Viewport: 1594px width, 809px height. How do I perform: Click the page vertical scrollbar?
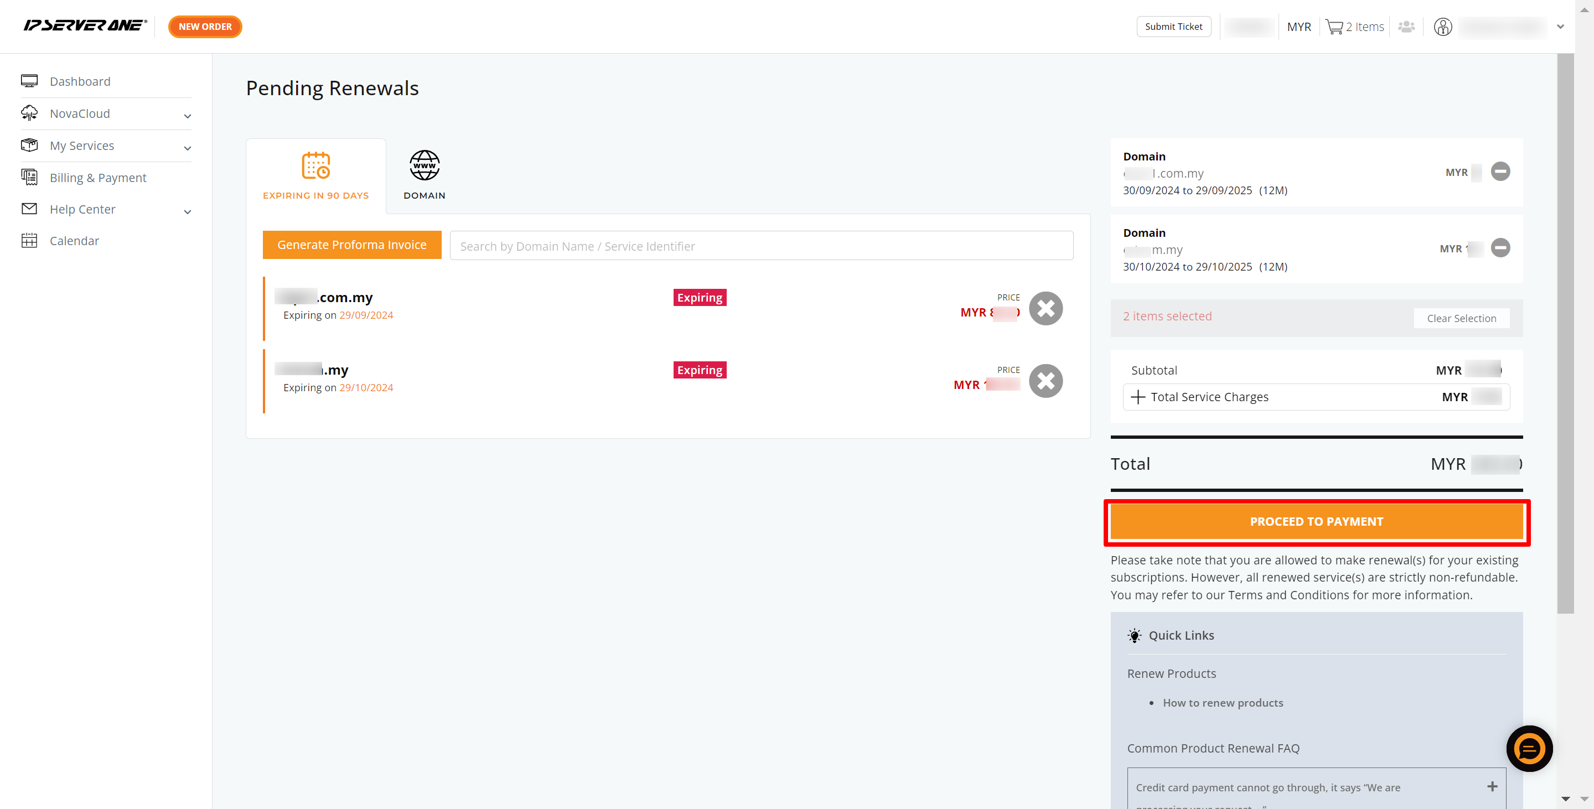click(x=1565, y=334)
